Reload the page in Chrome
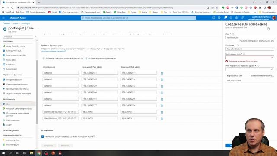The height and width of the screenshot is (156, 277). pyautogui.click(x=13, y=8)
